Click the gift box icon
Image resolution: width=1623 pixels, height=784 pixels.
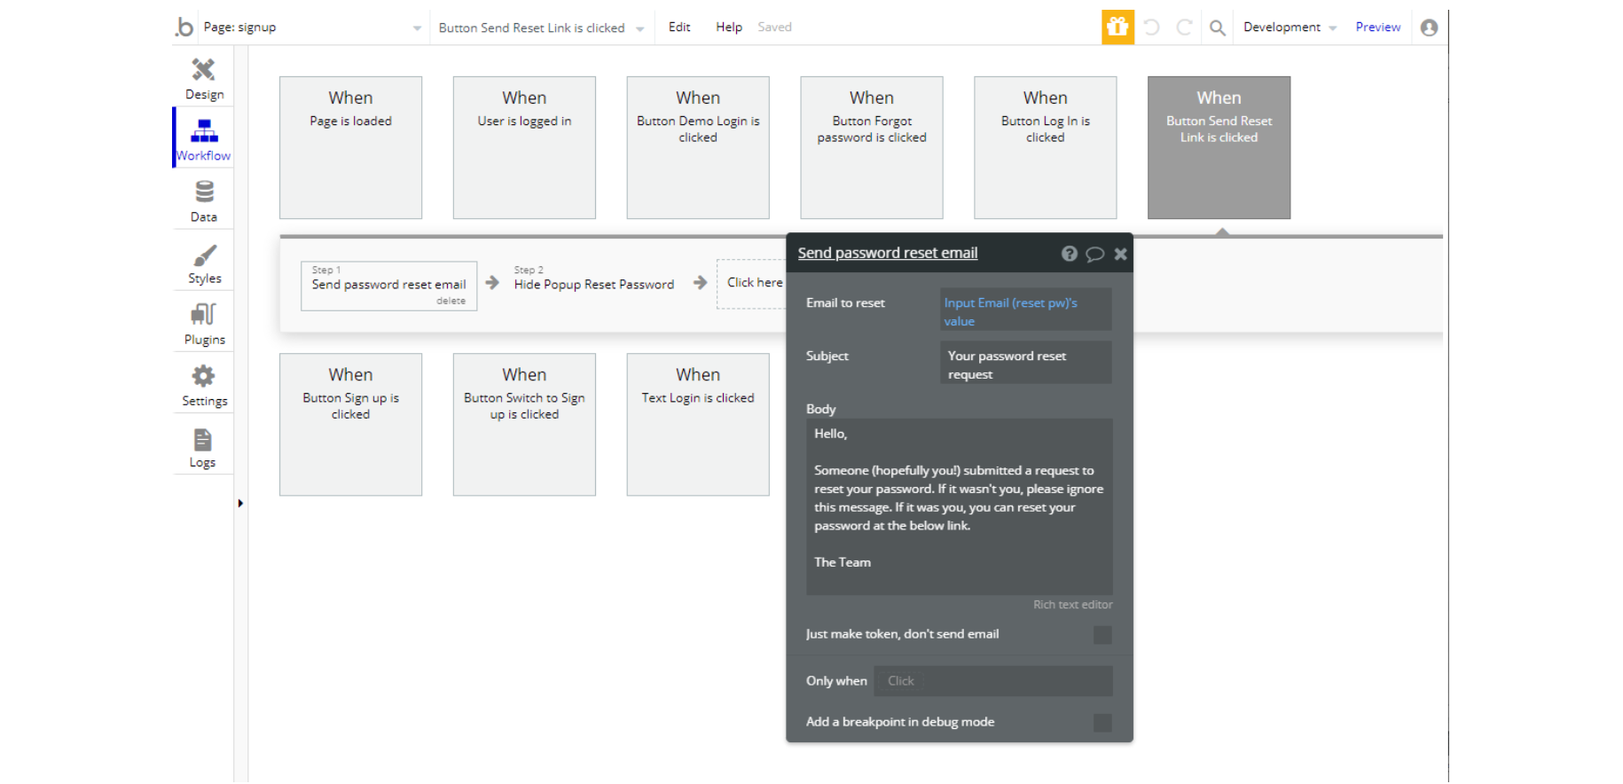pyautogui.click(x=1117, y=27)
